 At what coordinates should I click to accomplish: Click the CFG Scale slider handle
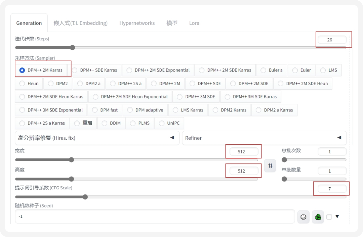tap(85, 197)
